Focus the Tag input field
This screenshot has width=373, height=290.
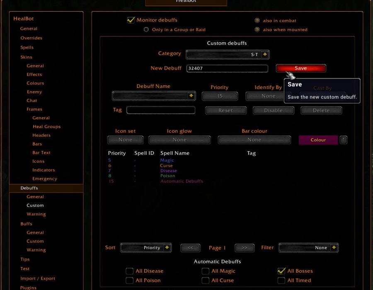161,110
